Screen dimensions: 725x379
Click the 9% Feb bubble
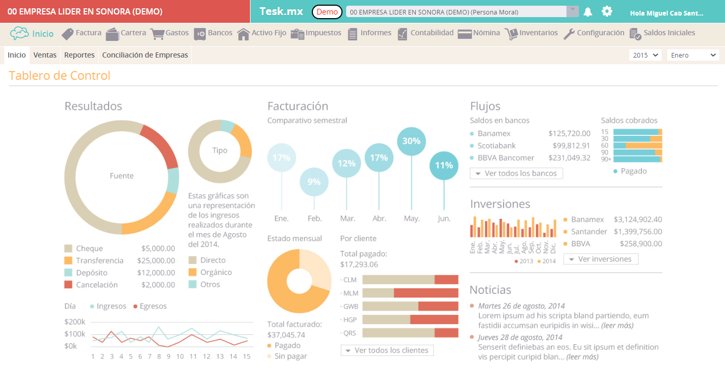point(314,182)
